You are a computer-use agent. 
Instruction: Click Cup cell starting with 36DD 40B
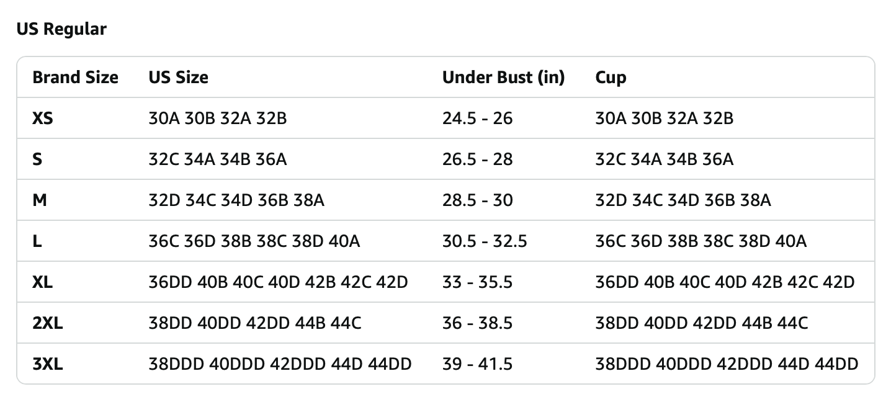[x=725, y=282]
